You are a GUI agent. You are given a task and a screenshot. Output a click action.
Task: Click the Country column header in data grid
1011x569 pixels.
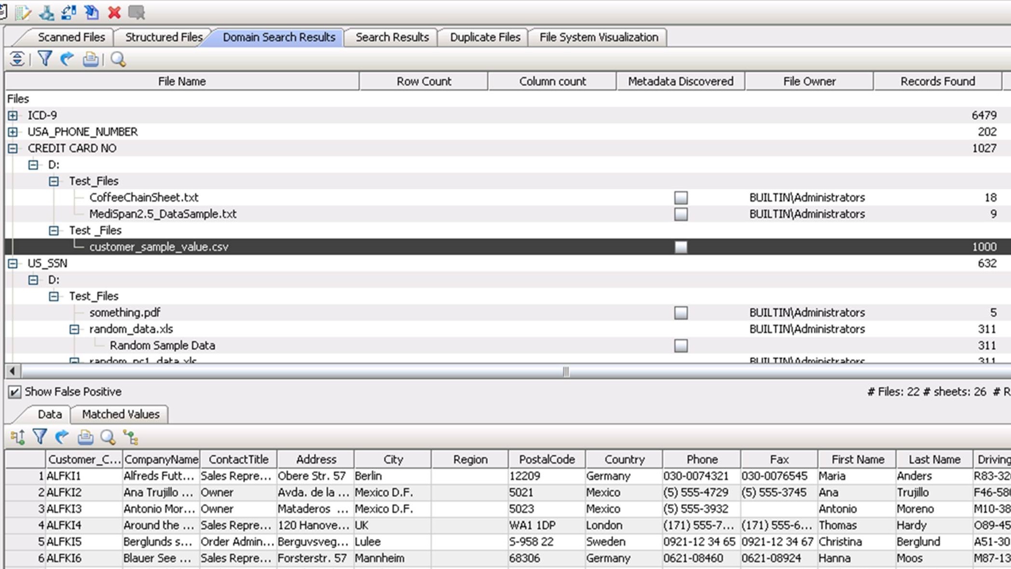[624, 460]
